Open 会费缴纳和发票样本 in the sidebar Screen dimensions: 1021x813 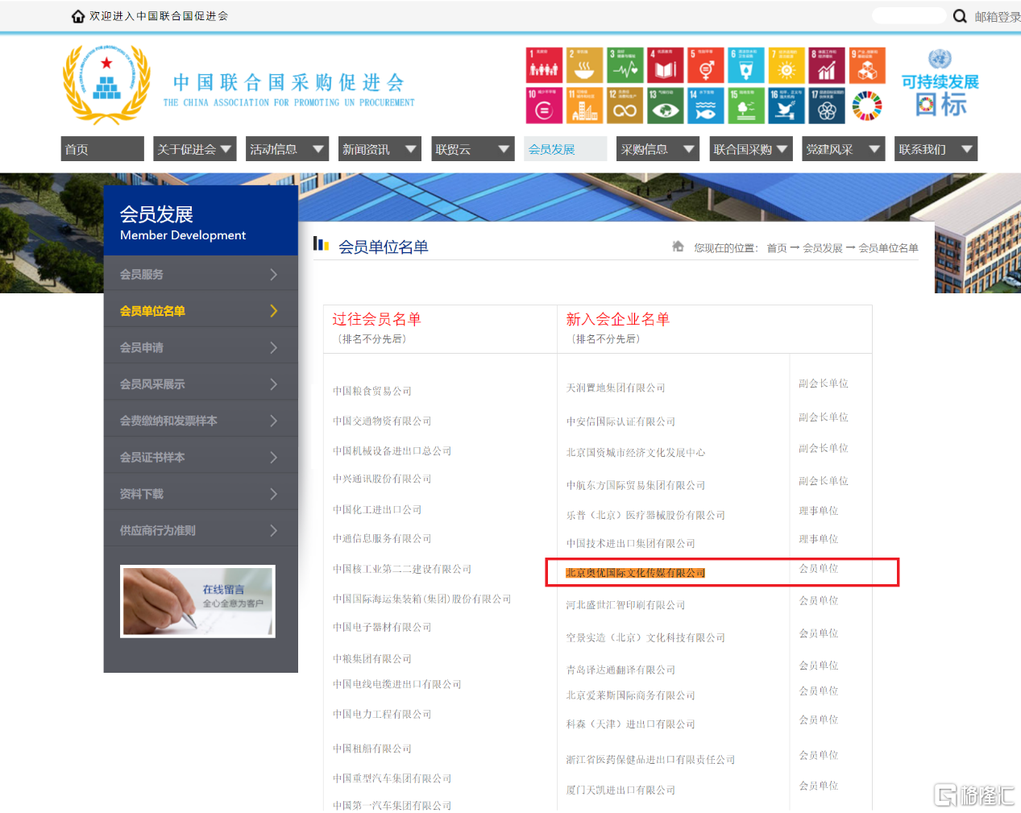(201, 421)
